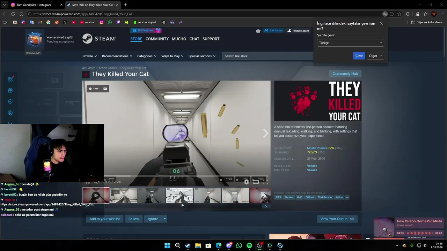Expand the Diğer options dropdown
The image size is (447, 251).
(375, 56)
